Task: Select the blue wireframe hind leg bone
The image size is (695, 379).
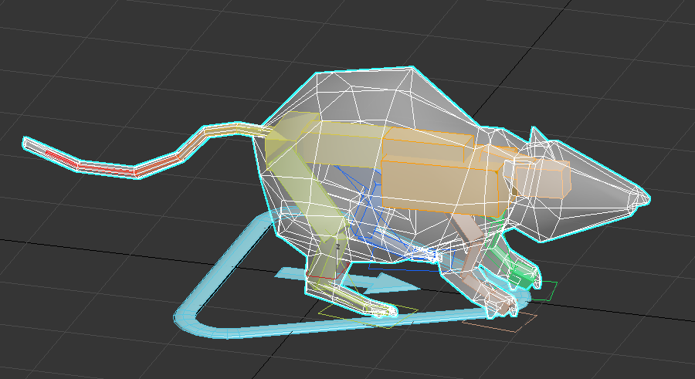Action: click(x=371, y=224)
